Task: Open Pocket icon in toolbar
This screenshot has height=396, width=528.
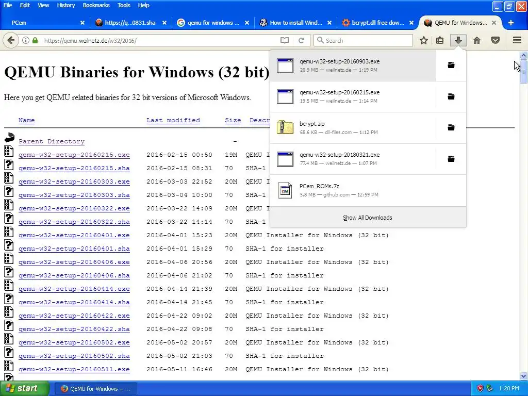Action: [496, 40]
